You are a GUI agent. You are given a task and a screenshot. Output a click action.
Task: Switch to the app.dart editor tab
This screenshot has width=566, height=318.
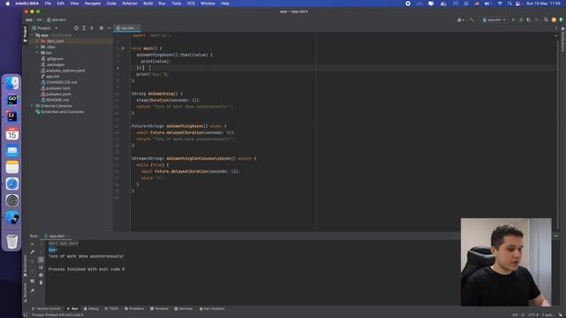click(x=127, y=27)
